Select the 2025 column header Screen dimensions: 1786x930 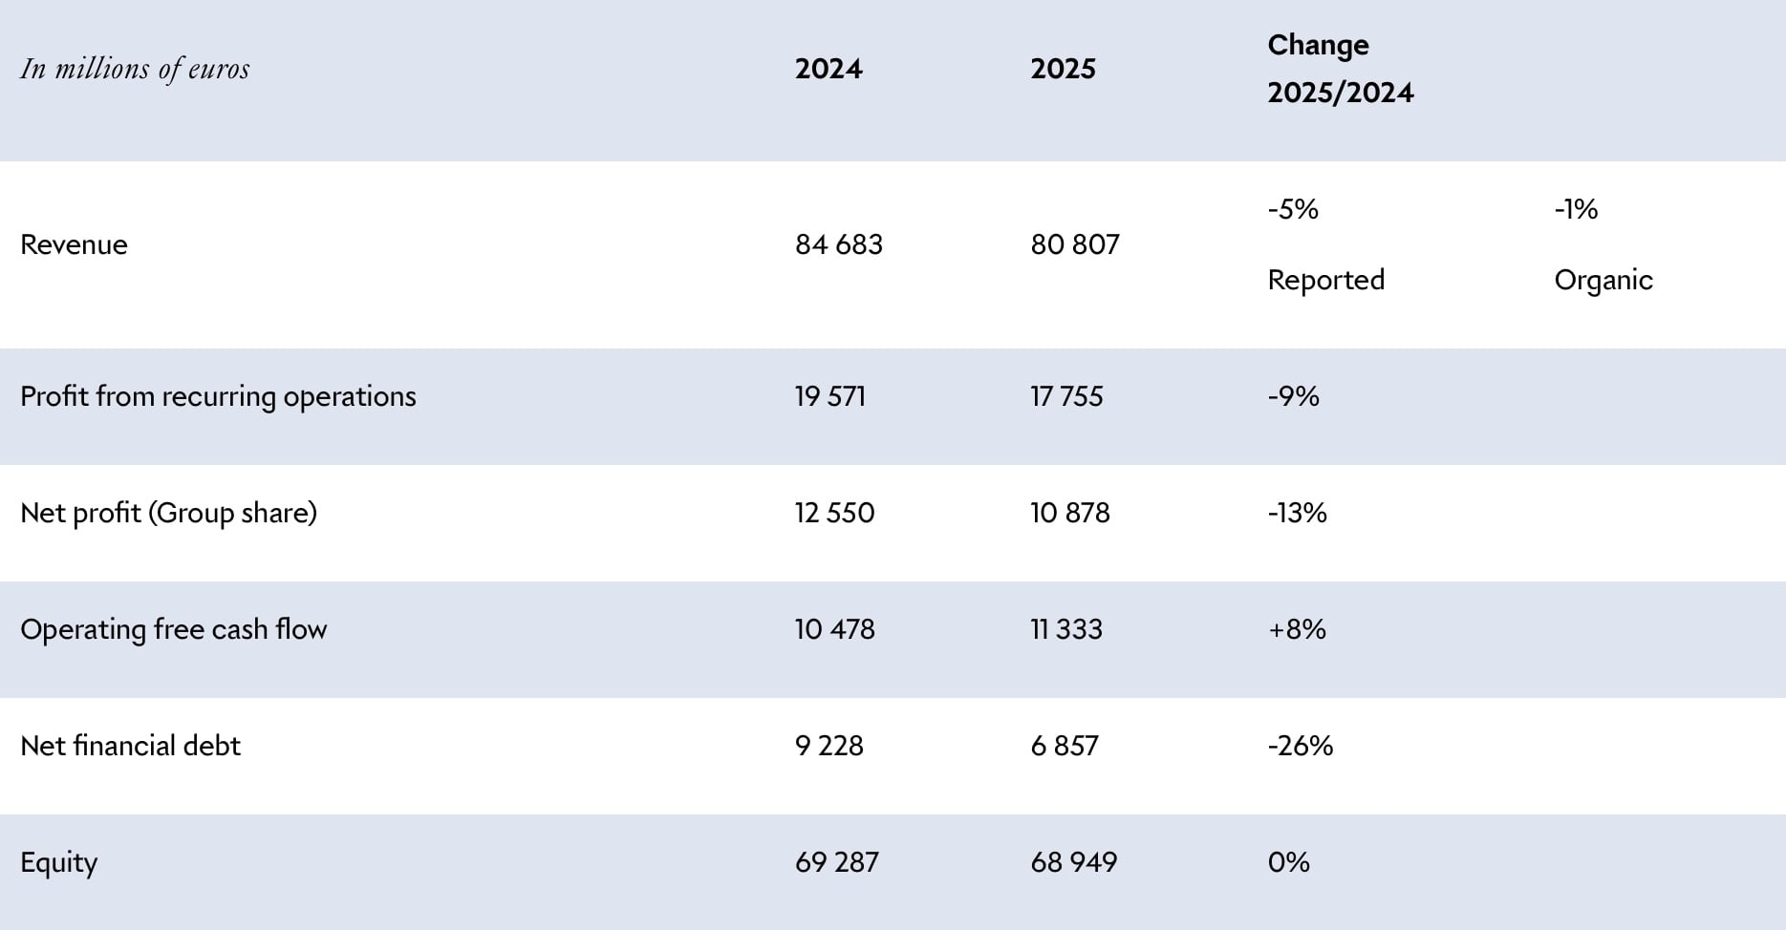tap(1063, 69)
